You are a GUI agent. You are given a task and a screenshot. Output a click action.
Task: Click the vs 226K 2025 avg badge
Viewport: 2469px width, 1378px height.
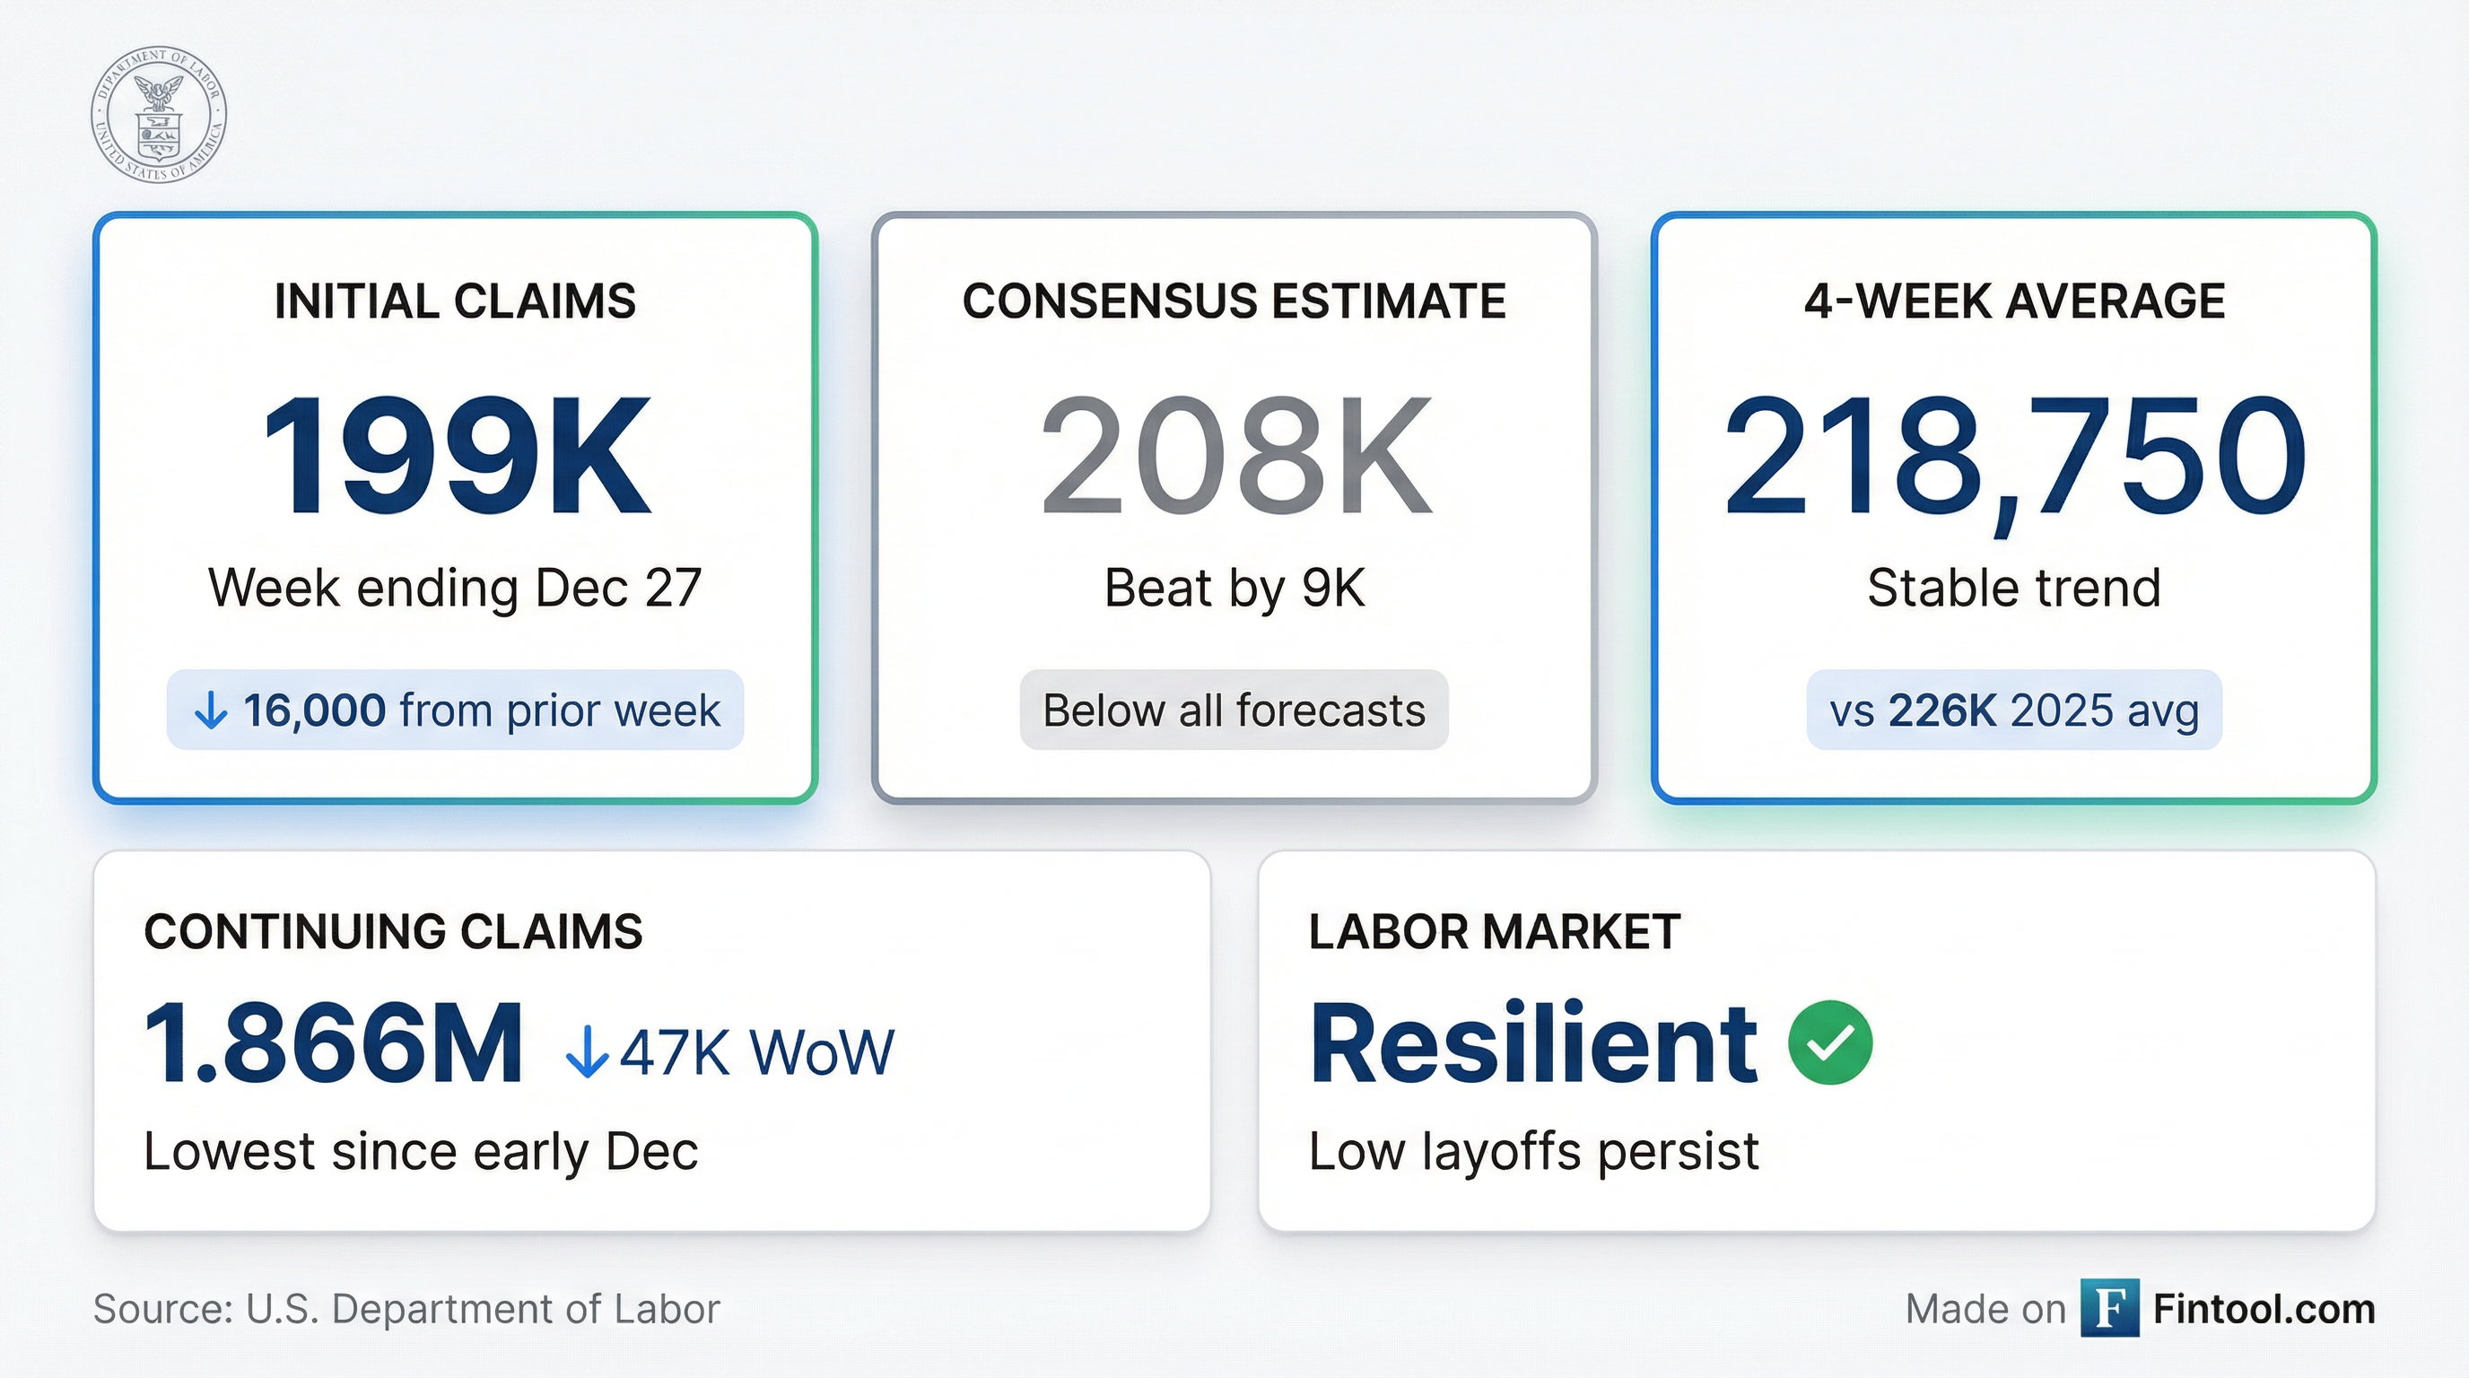[x=2014, y=710]
